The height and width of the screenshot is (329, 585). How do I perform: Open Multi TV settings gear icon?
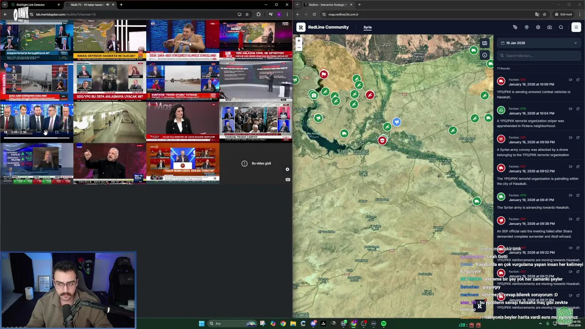click(x=287, y=170)
